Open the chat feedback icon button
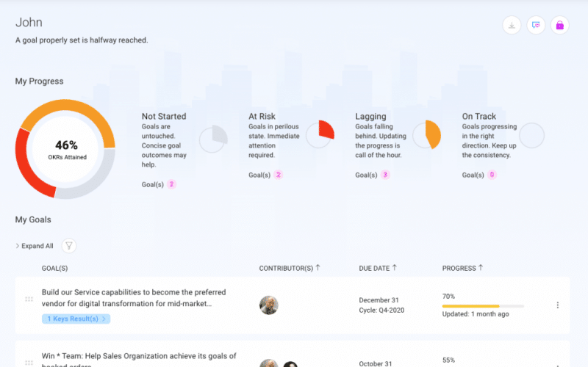This screenshot has width=588, height=367. click(x=536, y=25)
